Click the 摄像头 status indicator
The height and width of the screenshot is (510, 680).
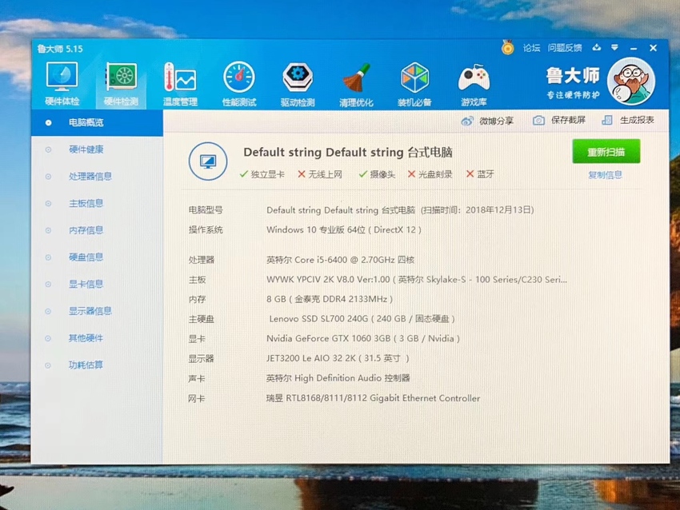point(377,174)
